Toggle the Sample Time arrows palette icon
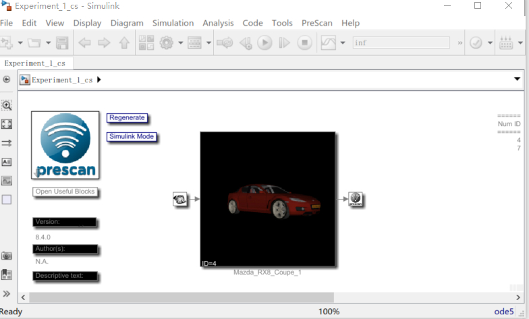The image size is (529, 319). coord(7,143)
